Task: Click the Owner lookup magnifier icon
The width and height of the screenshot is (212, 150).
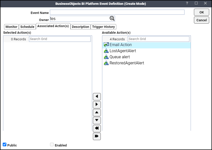Action: tap(112, 18)
